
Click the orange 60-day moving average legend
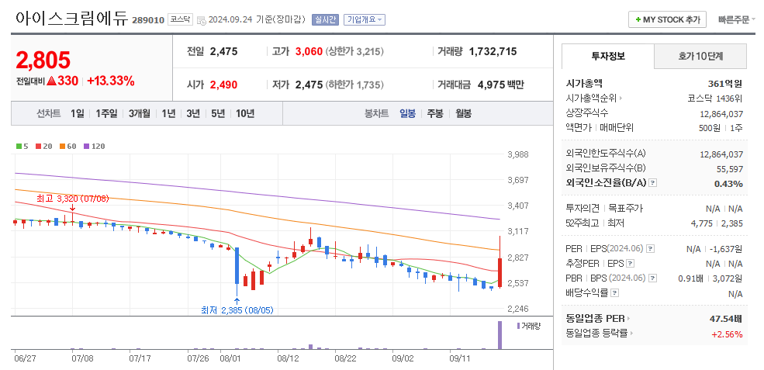[x=68, y=146]
